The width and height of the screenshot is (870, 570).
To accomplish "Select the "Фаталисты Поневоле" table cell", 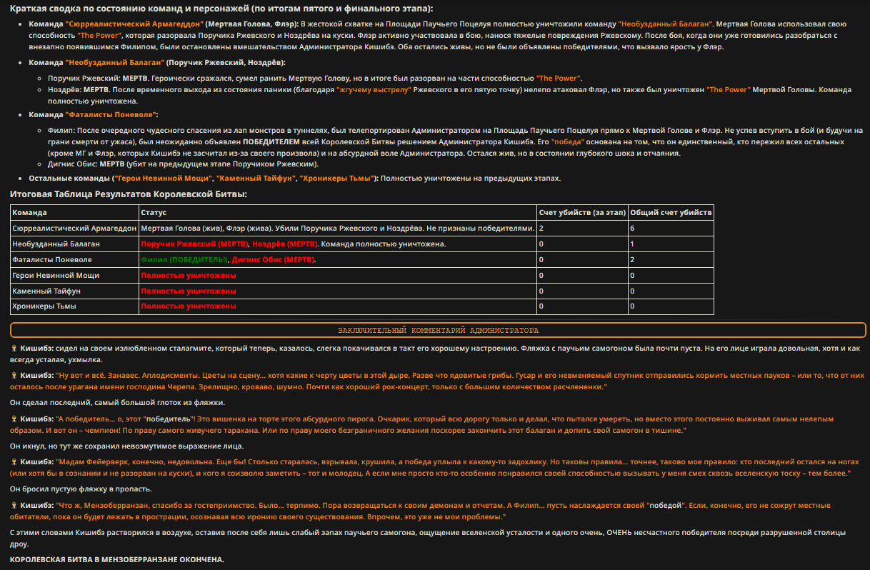I will click(74, 259).
